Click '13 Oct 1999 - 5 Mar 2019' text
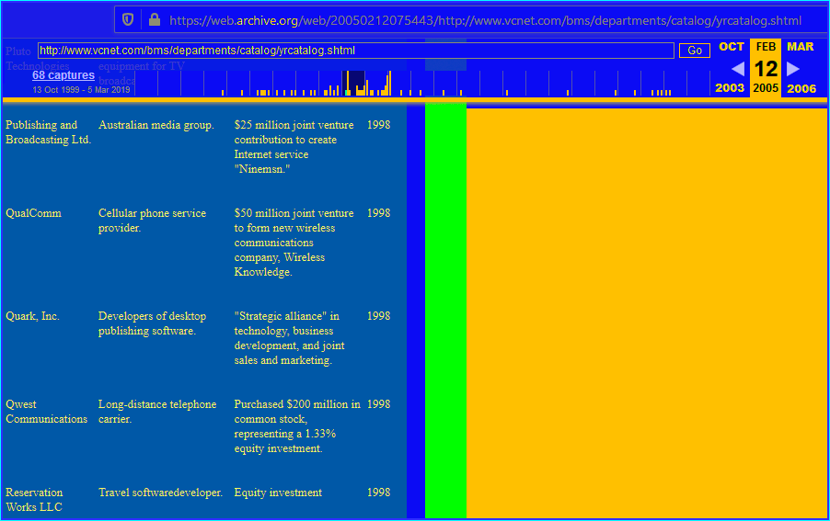This screenshot has height=521, width=830. 81,90
